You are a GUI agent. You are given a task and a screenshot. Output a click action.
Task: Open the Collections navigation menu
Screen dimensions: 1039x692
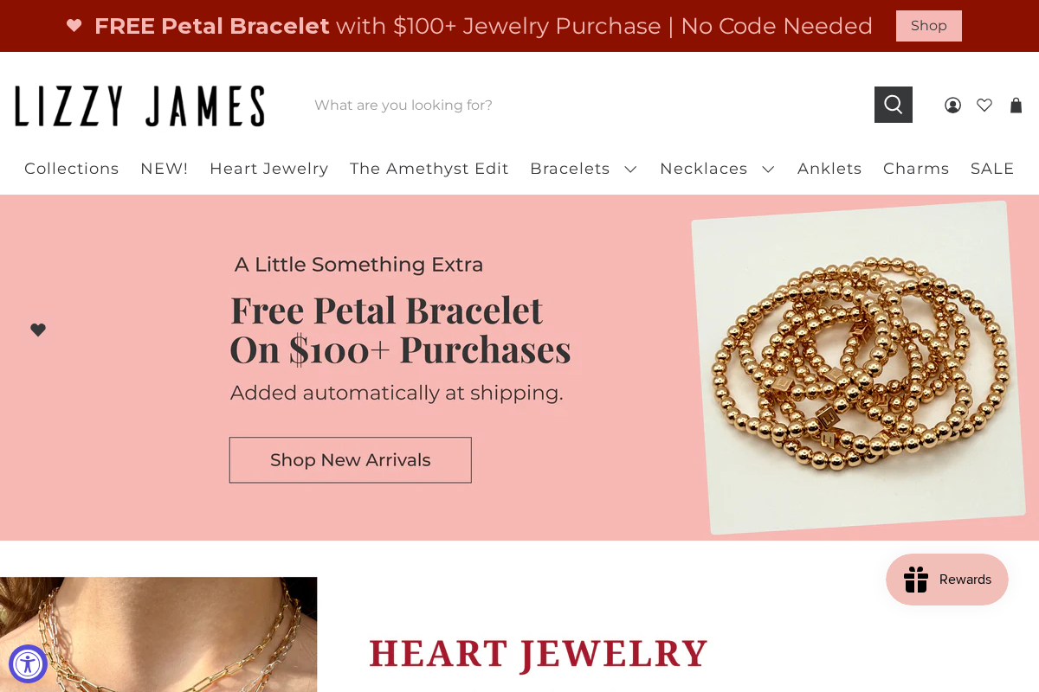point(71,169)
